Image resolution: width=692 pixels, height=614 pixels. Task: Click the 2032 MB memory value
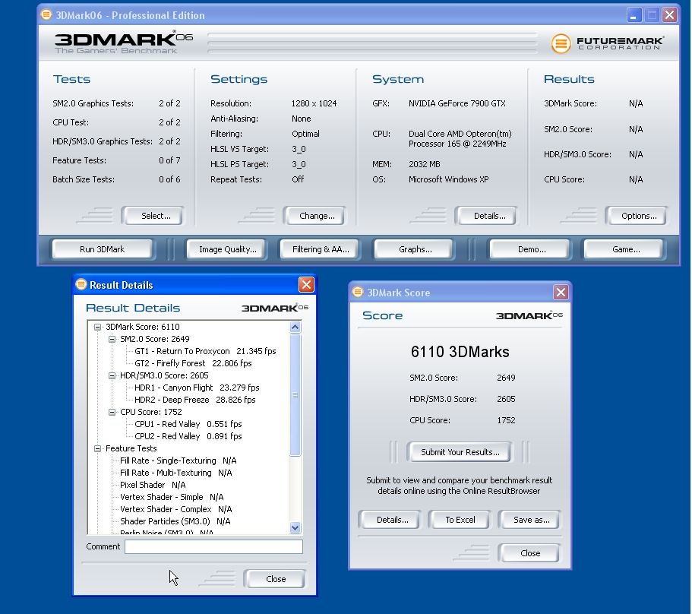(424, 164)
